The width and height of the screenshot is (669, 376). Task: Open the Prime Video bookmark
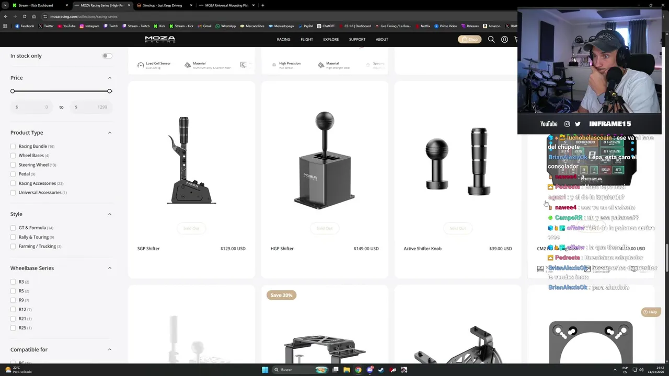(446, 26)
